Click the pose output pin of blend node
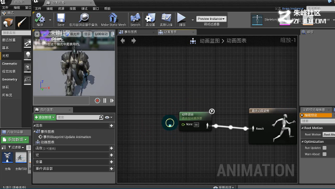This screenshot has width=335, height=189. pyautogui.click(x=207, y=125)
